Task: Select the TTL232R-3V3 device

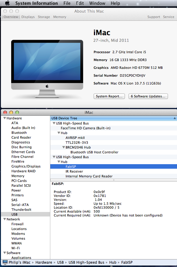Action: click(x=77, y=142)
